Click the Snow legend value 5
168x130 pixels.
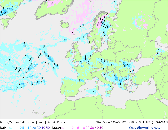coord(78,128)
